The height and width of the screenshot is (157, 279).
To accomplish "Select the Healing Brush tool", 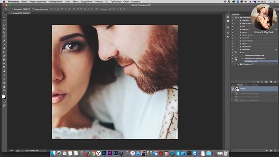I will tap(4, 41).
